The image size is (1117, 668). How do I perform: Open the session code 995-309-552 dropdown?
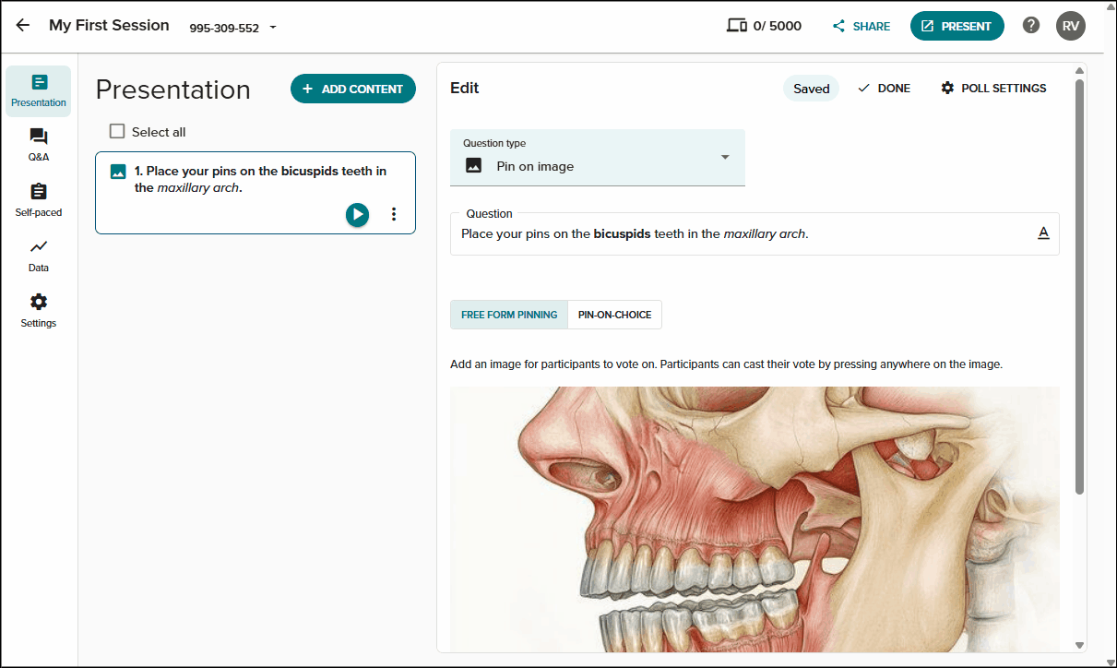coord(233,28)
